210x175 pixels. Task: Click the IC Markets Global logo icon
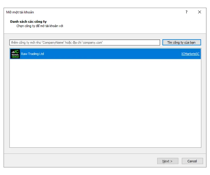point(15,54)
